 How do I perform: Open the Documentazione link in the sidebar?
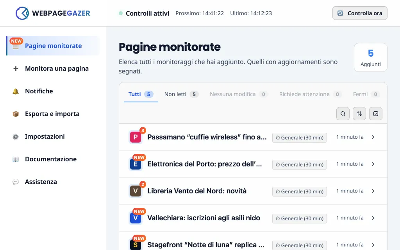(53, 159)
